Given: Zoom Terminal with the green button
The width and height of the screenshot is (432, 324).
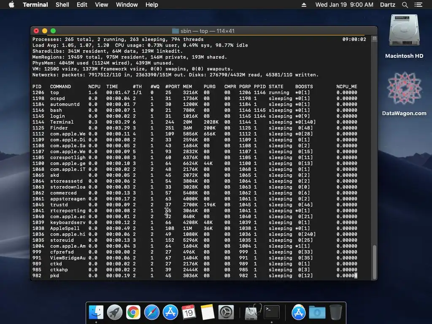Looking at the screenshot, I should click(53, 31).
